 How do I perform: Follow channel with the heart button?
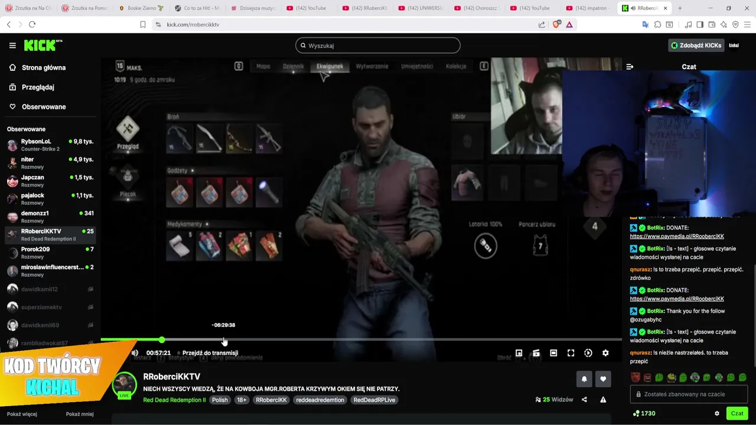pyautogui.click(x=603, y=379)
